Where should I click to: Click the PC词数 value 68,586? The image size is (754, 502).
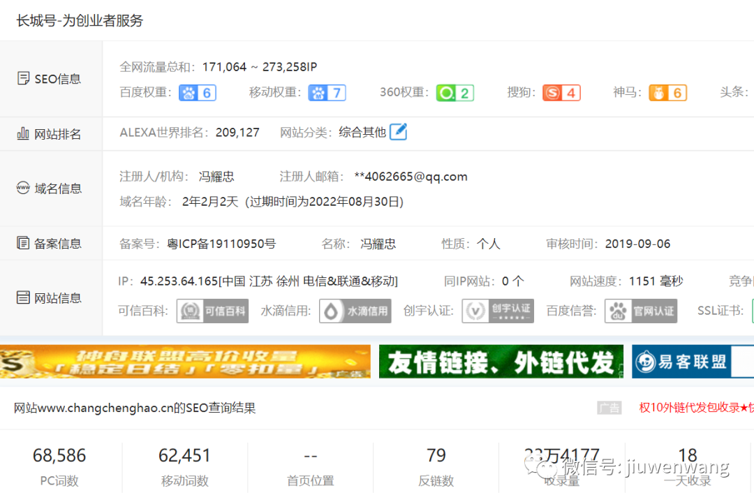(59, 455)
